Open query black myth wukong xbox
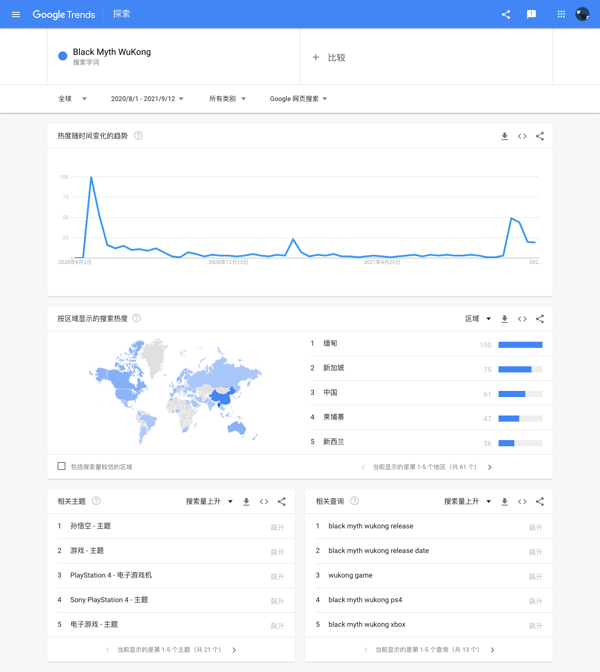This screenshot has height=672, width=600. coord(367,625)
